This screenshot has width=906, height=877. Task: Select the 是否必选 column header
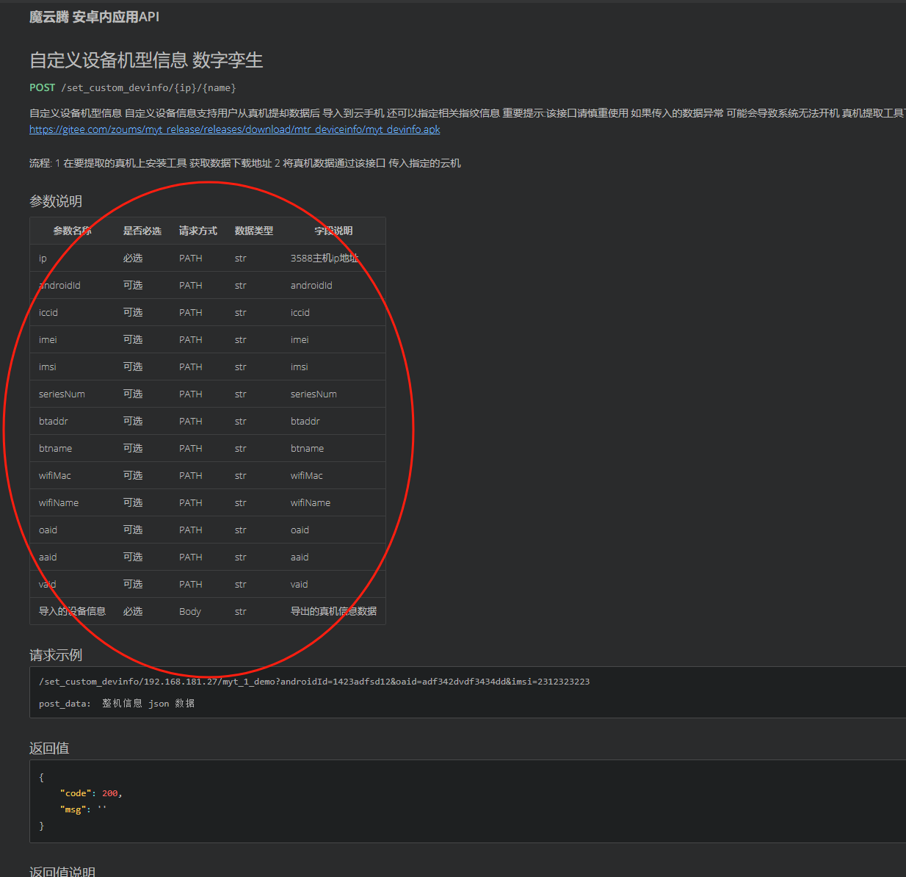tap(142, 231)
